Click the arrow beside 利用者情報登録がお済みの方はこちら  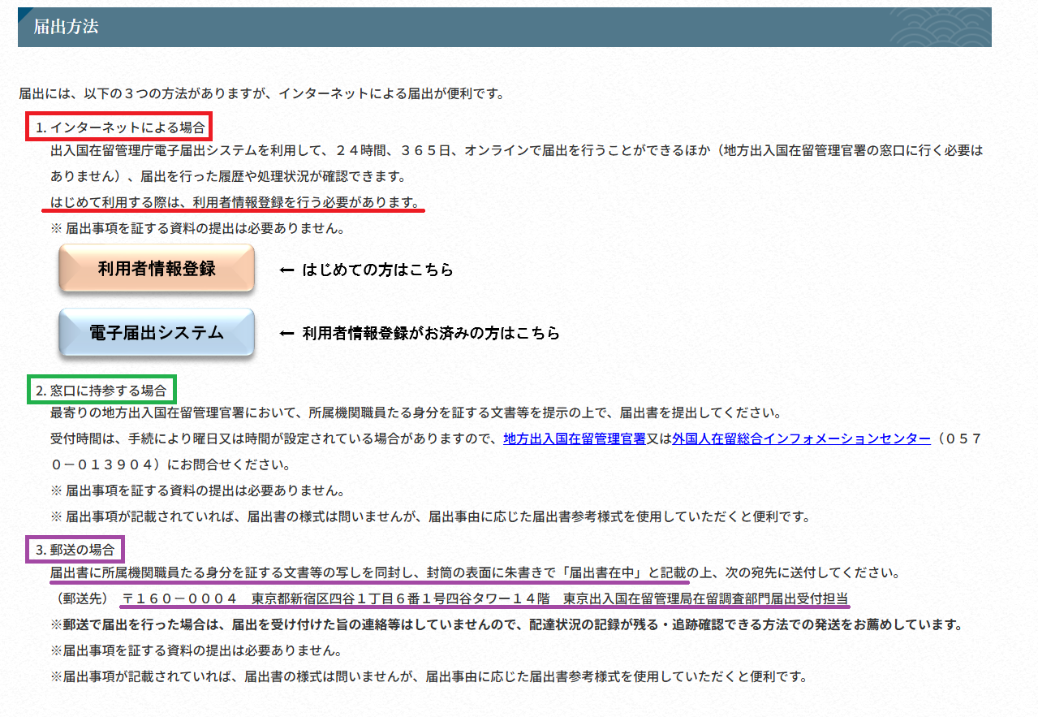[x=286, y=334]
